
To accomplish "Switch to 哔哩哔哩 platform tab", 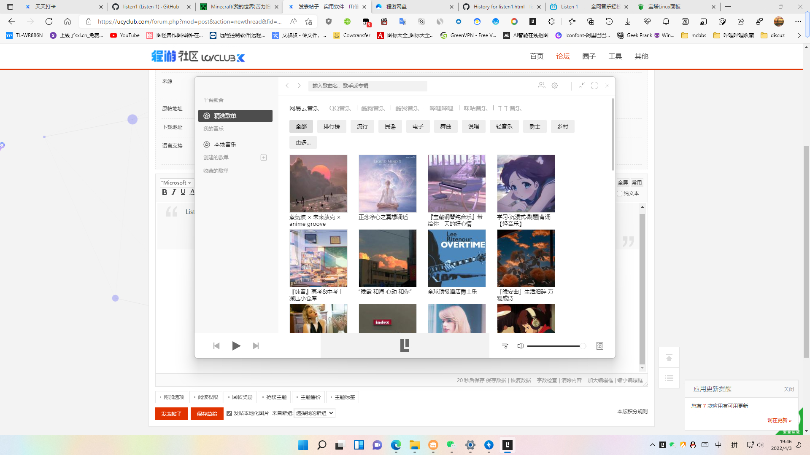I will (441, 108).
